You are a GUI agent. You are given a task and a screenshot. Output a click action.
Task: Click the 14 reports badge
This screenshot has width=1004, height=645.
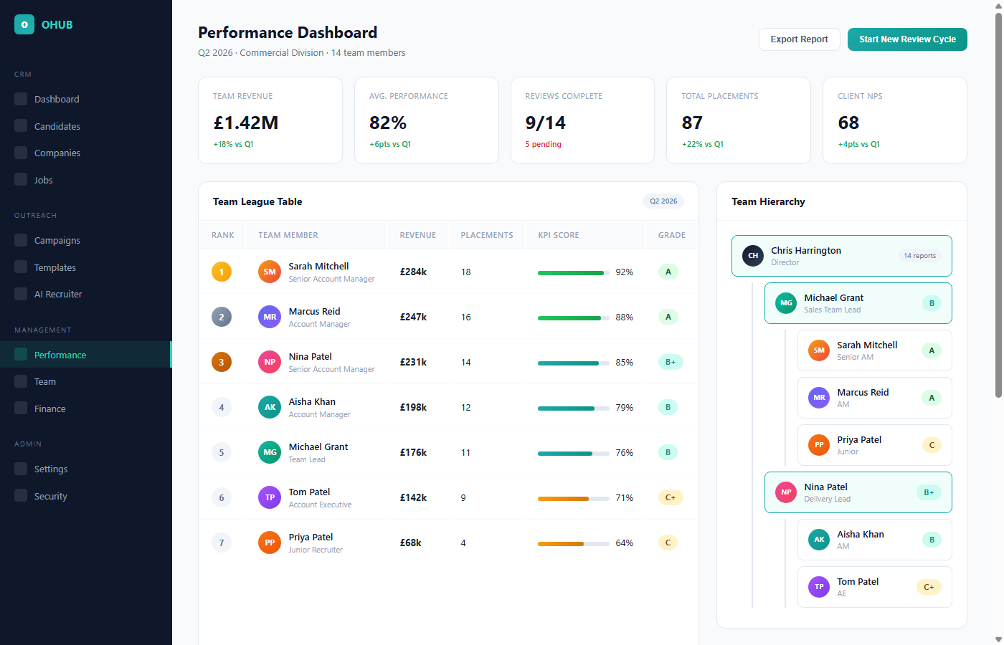click(919, 256)
